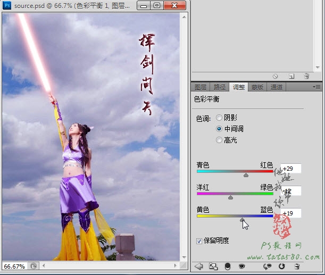325x275 pixels.
Task: Click the return to adjustment list arrow
Action: pyautogui.click(x=199, y=266)
